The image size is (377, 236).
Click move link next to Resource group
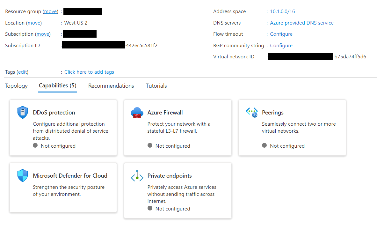[x=50, y=11]
